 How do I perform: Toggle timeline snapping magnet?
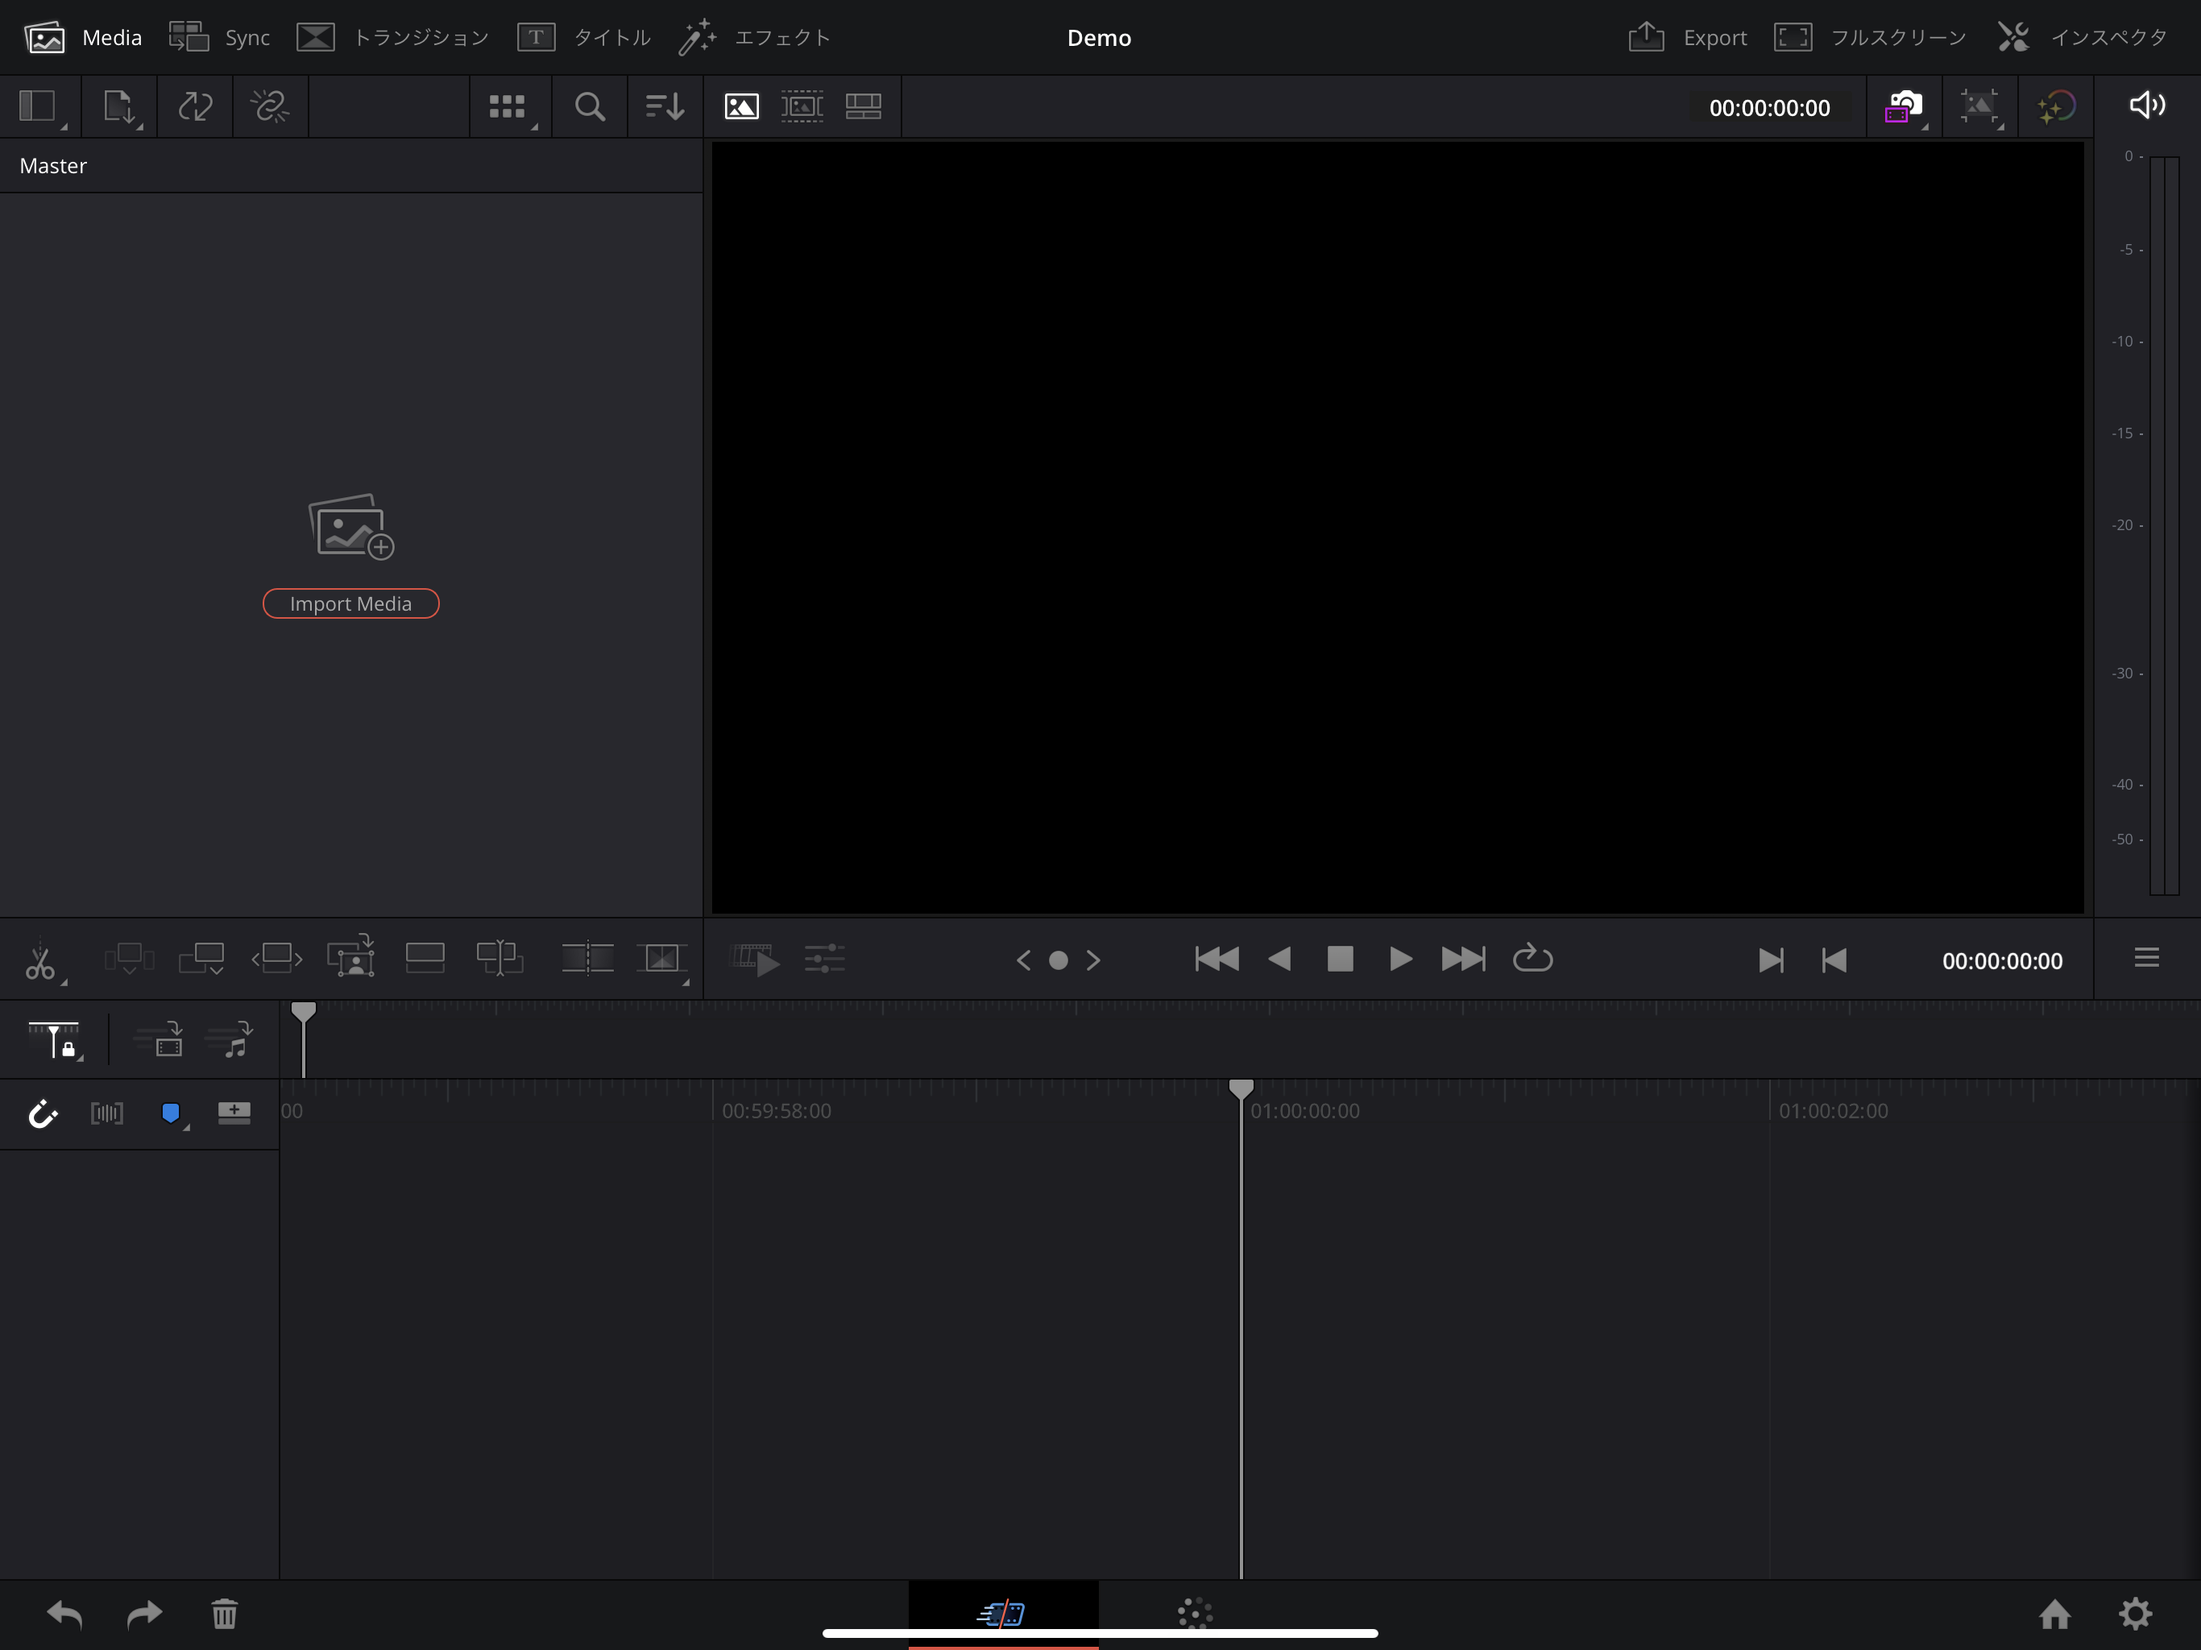(x=43, y=1113)
